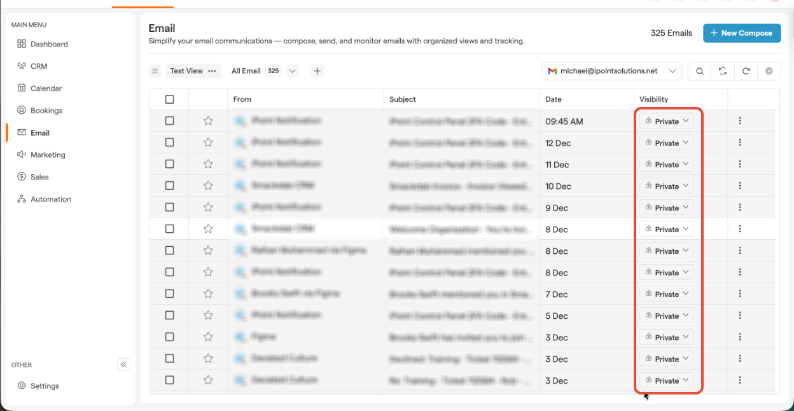
Task: Expand the All Email chevron dropdown
Action: 293,71
